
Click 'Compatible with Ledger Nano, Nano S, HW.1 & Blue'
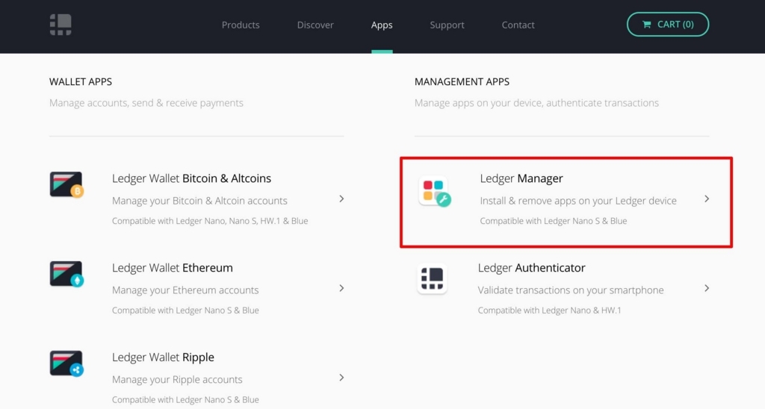[x=210, y=221]
